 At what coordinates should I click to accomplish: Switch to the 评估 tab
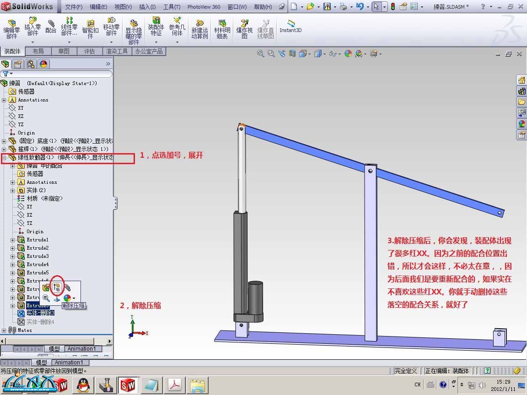(x=90, y=51)
